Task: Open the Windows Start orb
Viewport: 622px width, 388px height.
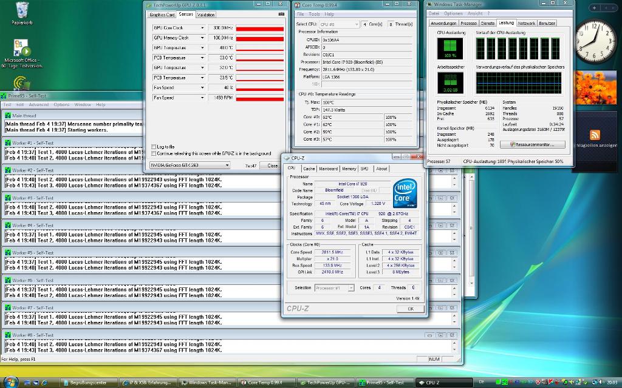Action: point(10,382)
